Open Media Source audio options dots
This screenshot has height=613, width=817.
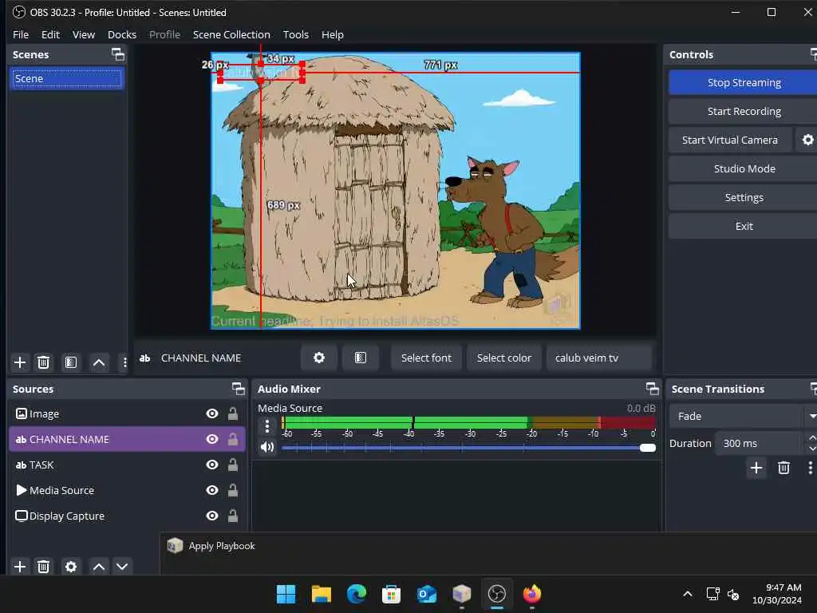point(267,426)
